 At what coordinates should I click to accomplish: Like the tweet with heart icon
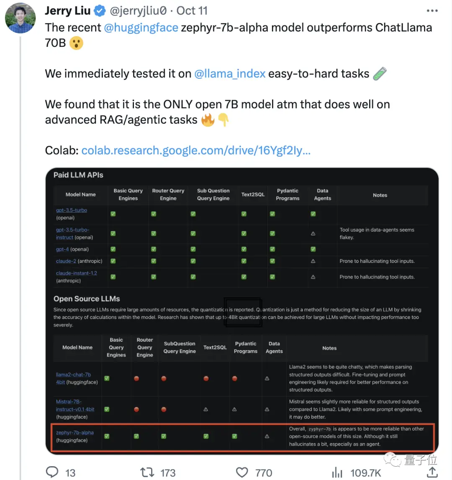(x=242, y=472)
